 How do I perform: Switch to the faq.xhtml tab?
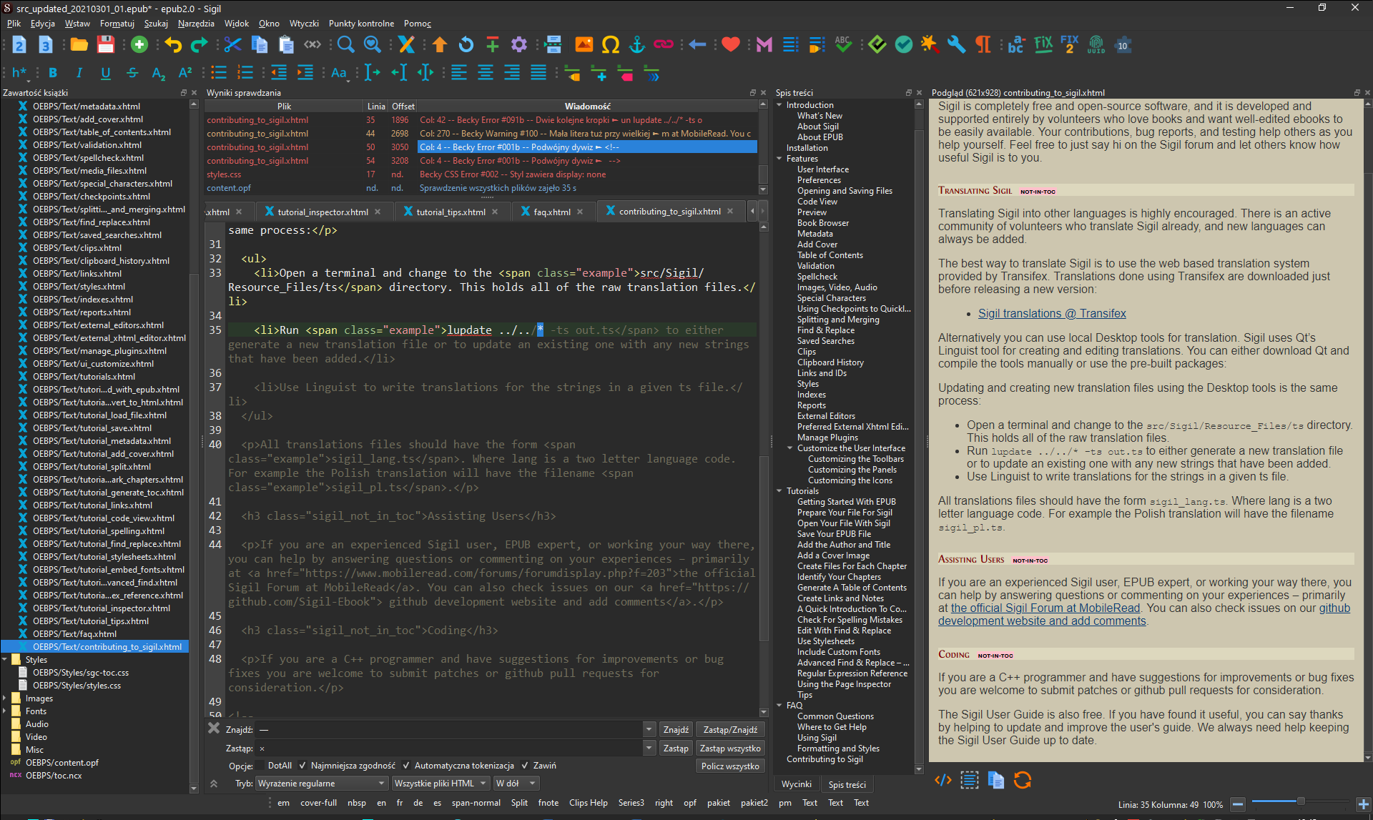551,212
